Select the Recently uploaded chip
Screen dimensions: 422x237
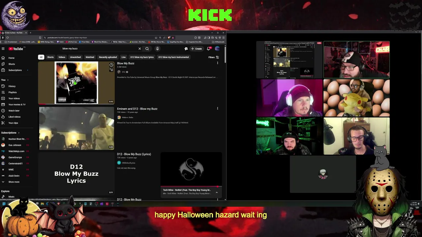[x=108, y=57]
